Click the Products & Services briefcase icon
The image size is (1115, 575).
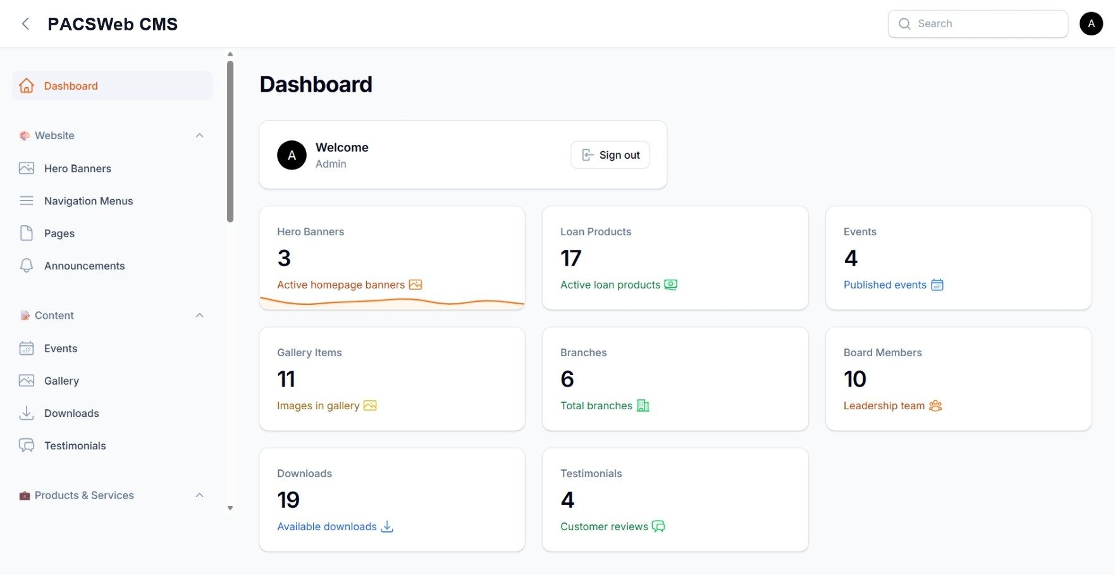click(x=25, y=495)
